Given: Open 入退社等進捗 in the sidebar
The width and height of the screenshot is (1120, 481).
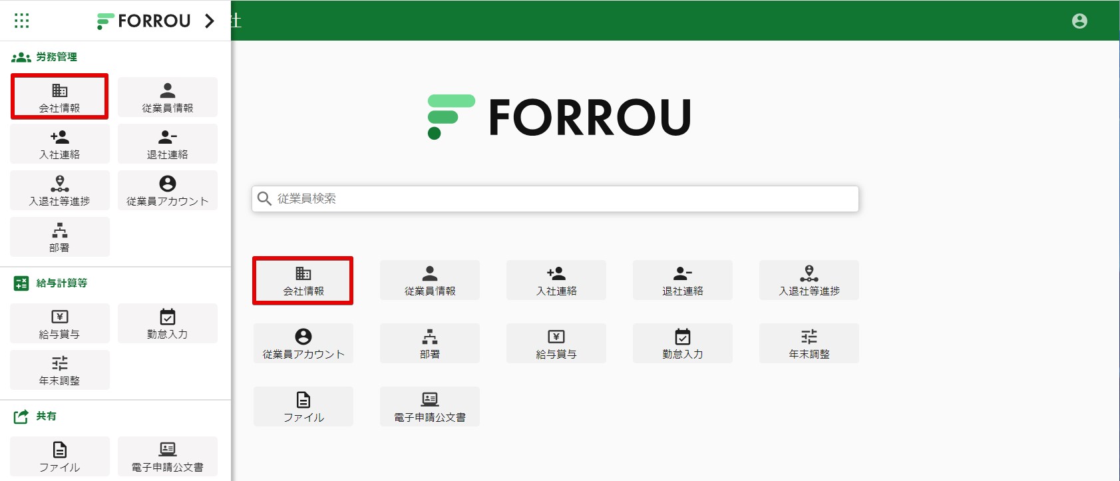Looking at the screenshot, I should pos(60,190).
